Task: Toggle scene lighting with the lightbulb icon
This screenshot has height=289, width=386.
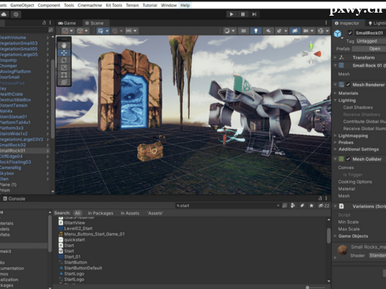Action: point(255,31)
